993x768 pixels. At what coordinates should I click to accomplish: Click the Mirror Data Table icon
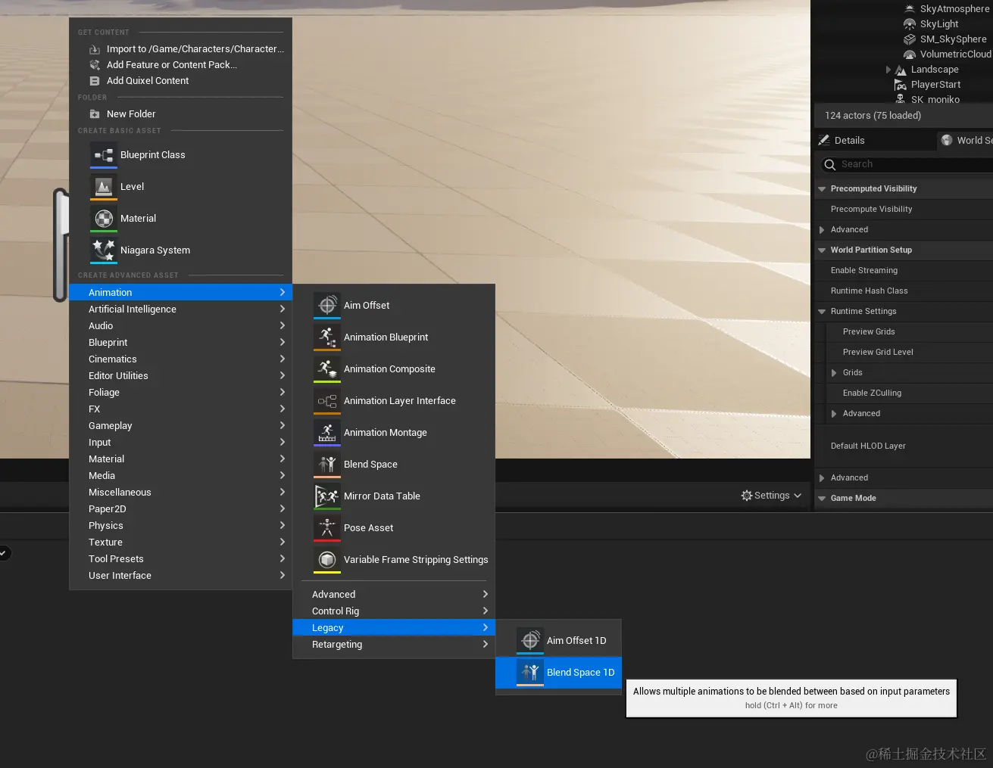327,496
